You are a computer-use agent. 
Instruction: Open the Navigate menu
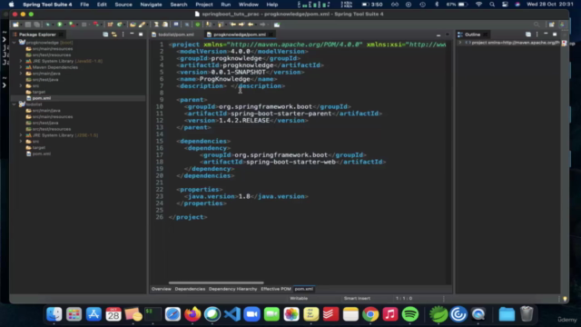151,5
